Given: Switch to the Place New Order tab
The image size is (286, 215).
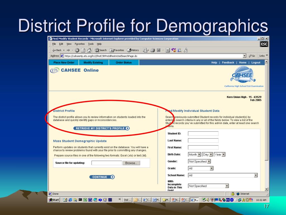Looking at the screenshot, I should click(64, 62).
